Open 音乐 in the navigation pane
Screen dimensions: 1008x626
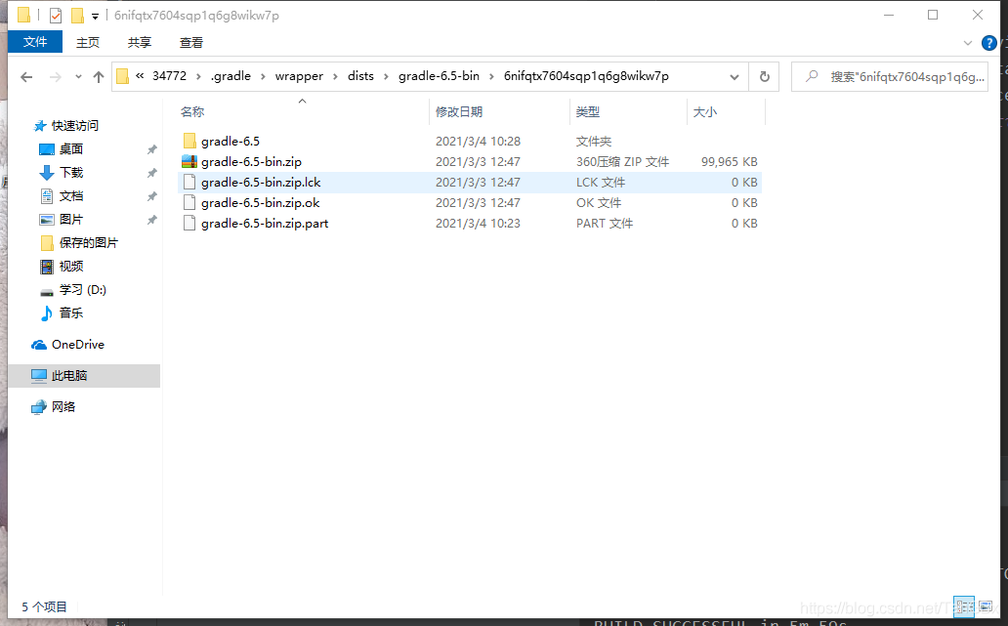[x=70, y=313]
